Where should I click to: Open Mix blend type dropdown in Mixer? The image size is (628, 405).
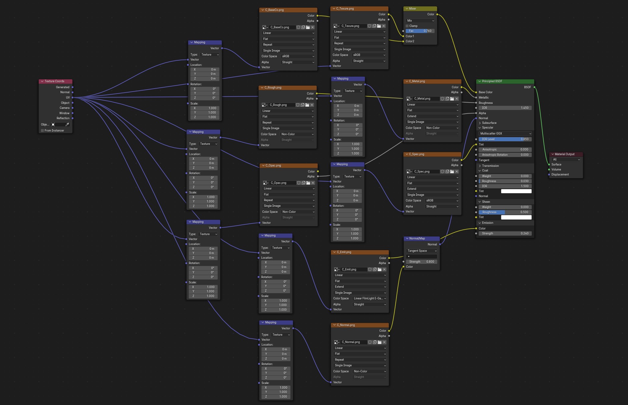420,21
